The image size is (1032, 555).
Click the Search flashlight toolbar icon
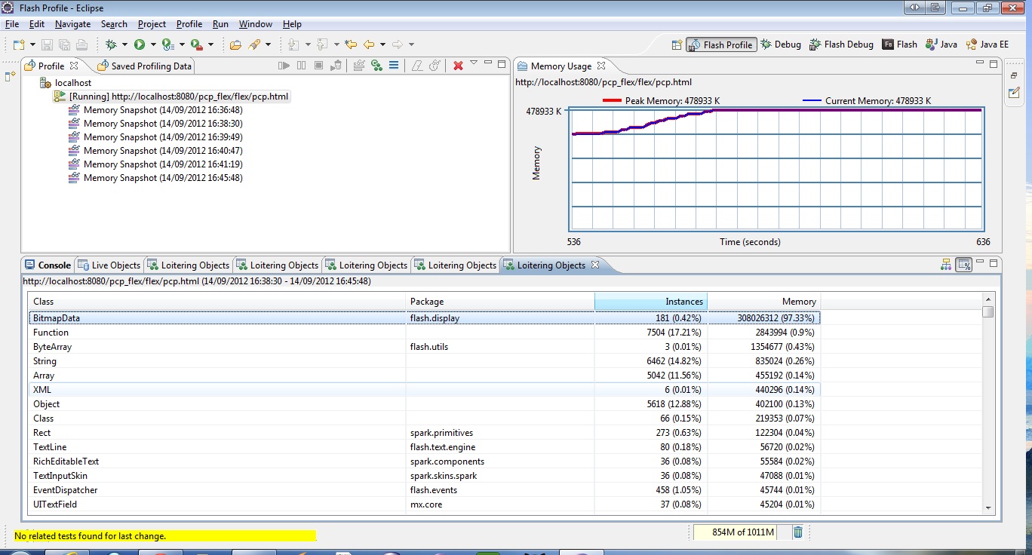tap(254, 44)
